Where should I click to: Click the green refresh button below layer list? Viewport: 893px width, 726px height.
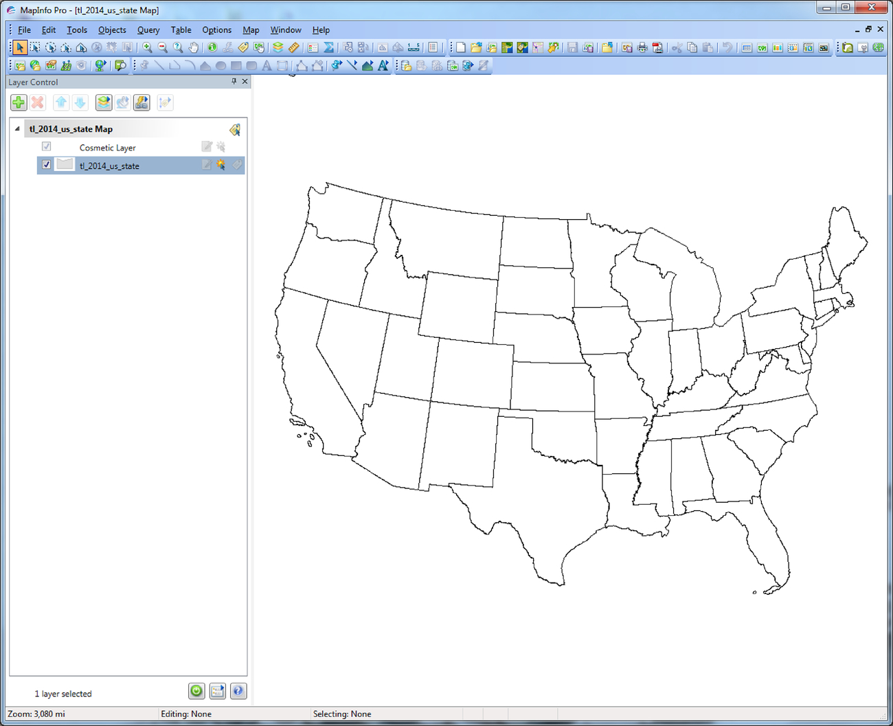[196, 691]
